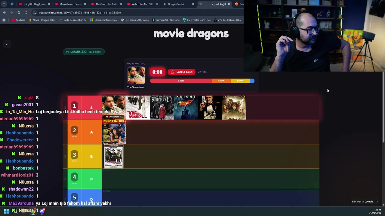385x216 pixels.
Task: Close the Merveilleuse chute tab
Action: 85,4
